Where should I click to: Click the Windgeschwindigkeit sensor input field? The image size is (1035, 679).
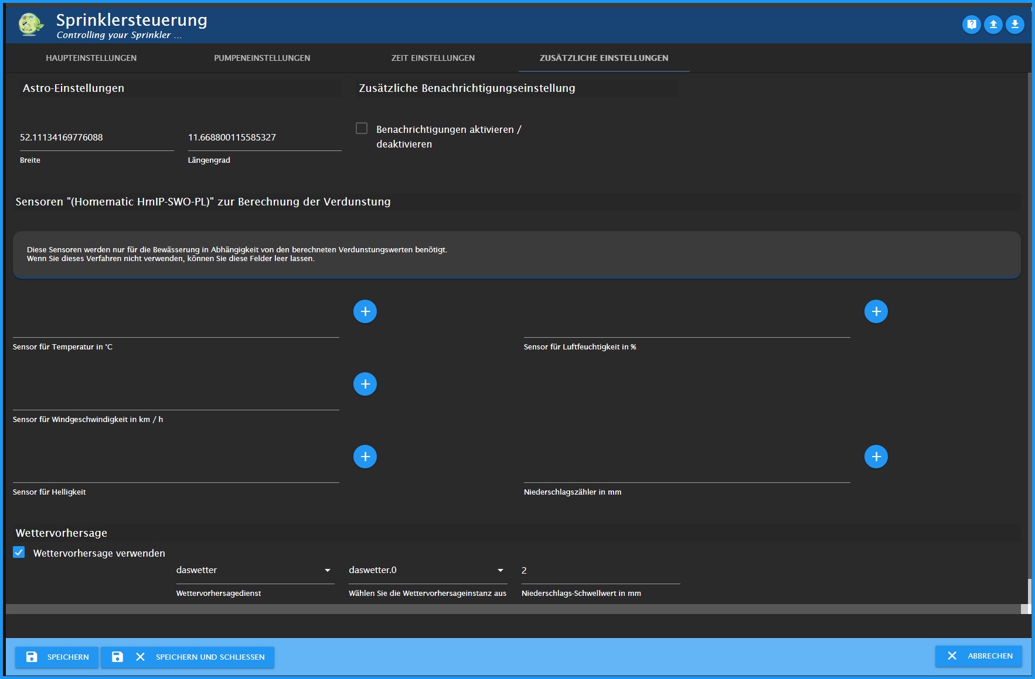coord(176,396)
